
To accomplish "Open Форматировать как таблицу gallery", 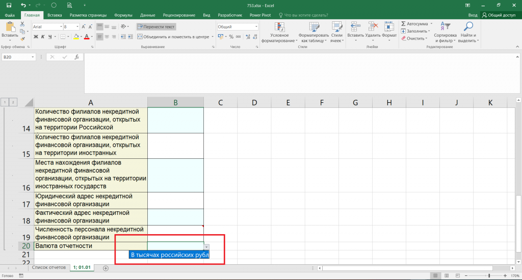I will click(x=314, y=32).
